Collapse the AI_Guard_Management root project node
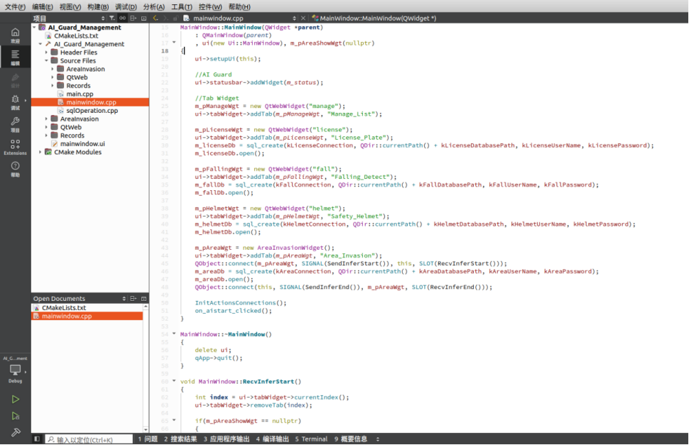689x445 pixels. point(35,27)
